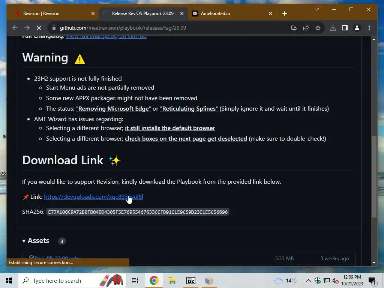Click the 3 weeks ago timestamp
The image size is (384, 288).
[334, 258]
